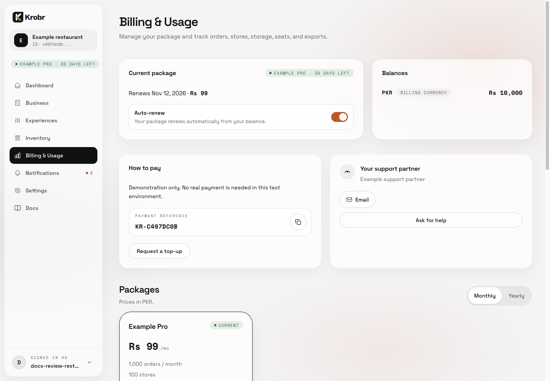The image size is (550, 381).
Task: Click the Notifications bell icon
Action: (18, 173)
